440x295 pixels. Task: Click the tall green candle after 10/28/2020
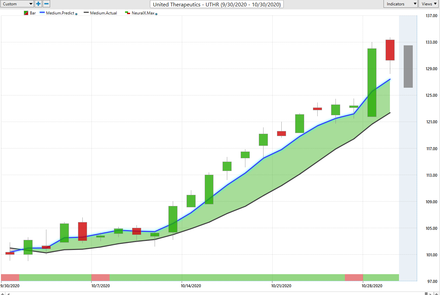(x=372, y=83)
